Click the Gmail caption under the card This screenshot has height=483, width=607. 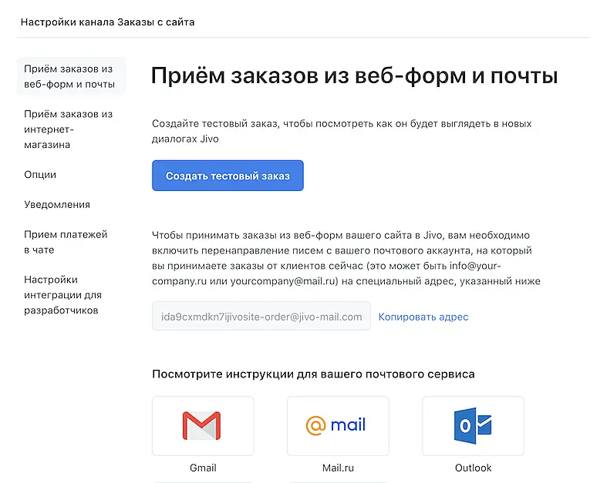[203, 468]
